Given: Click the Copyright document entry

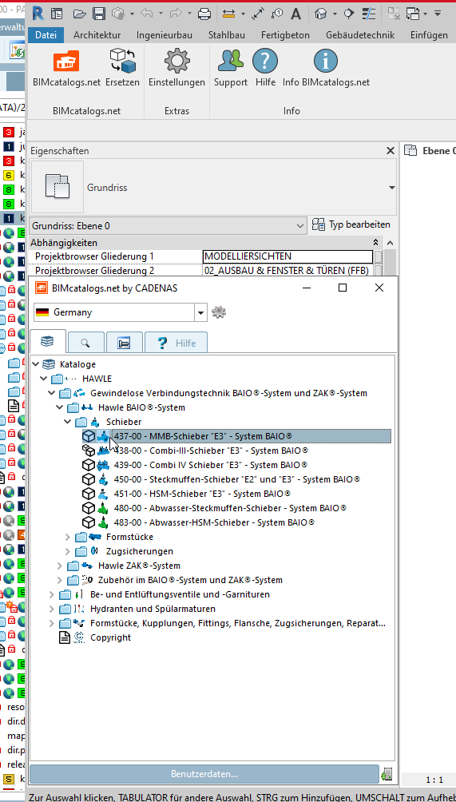Looking at the screenshot, I should (x=110, y=637).
